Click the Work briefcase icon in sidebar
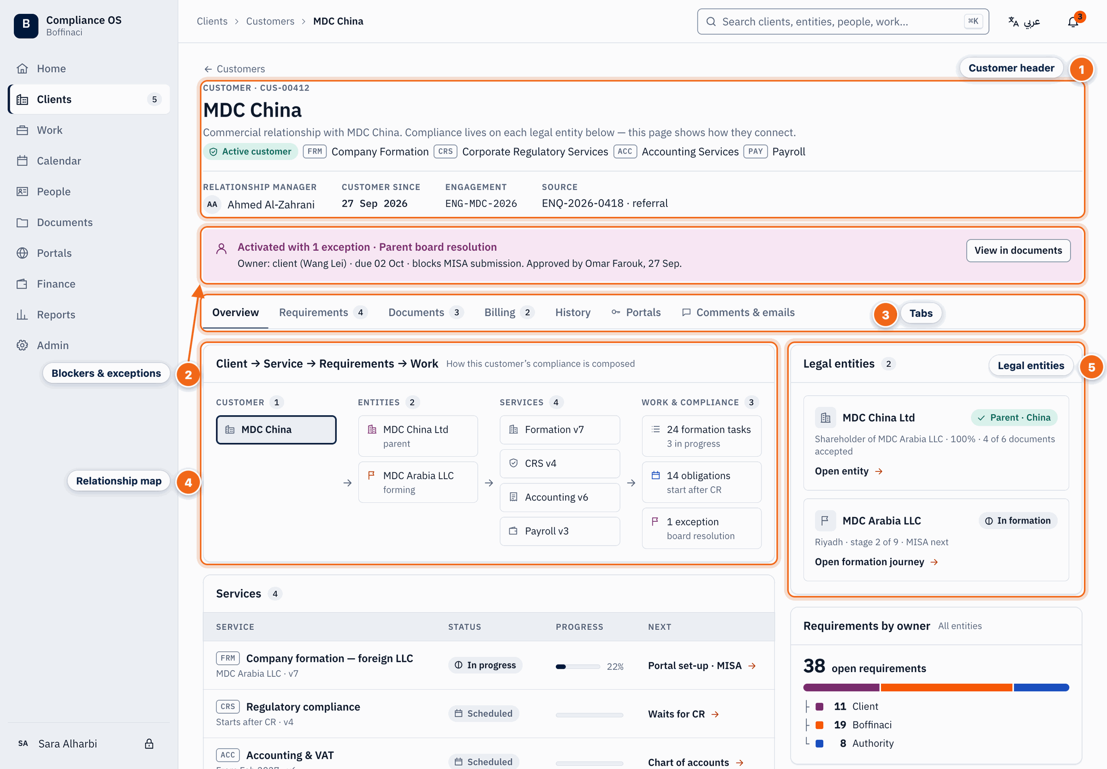 (x=22, y=130)
